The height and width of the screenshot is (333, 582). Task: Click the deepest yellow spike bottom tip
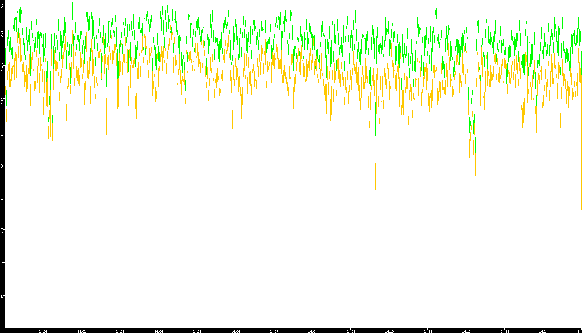click(x=376, y=215)
